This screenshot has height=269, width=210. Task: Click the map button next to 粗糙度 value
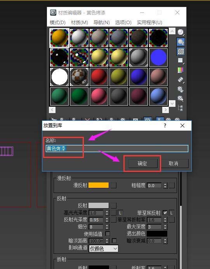click(x=172, y=185)
